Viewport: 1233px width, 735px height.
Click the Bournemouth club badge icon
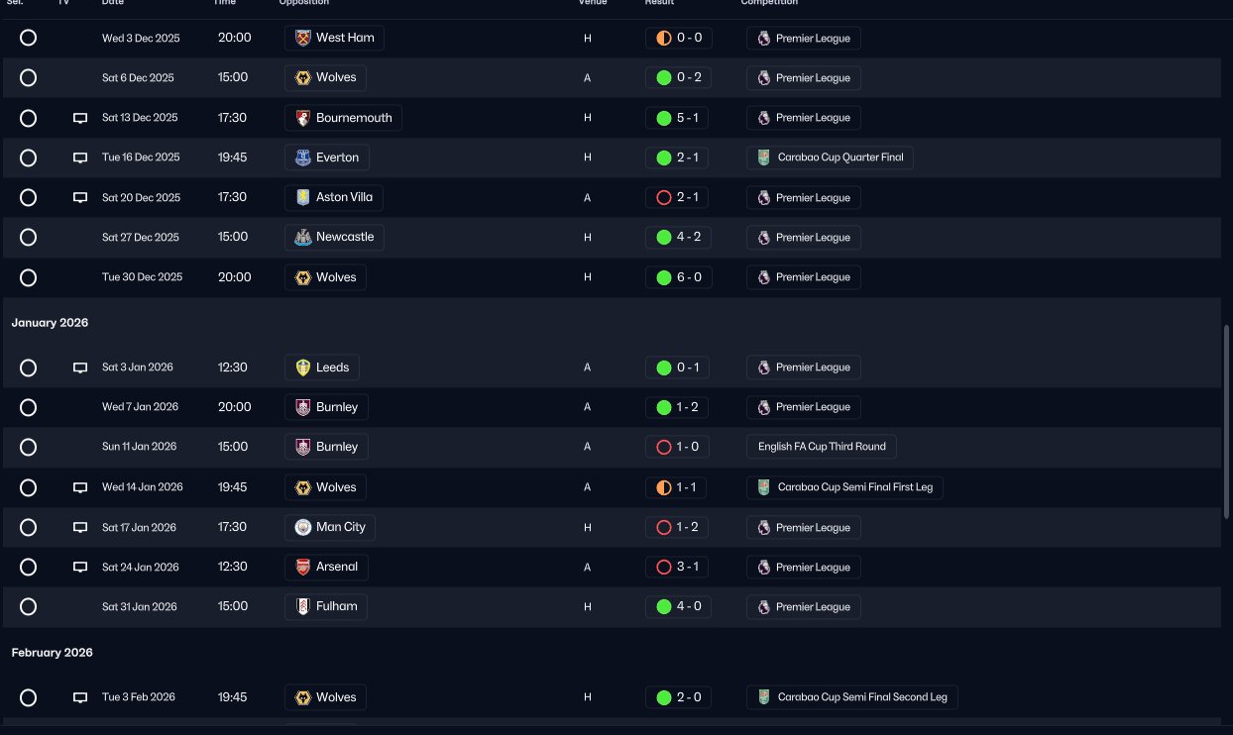pos(303,118)
